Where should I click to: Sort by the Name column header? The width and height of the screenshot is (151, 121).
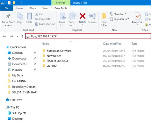coord(46,44)
